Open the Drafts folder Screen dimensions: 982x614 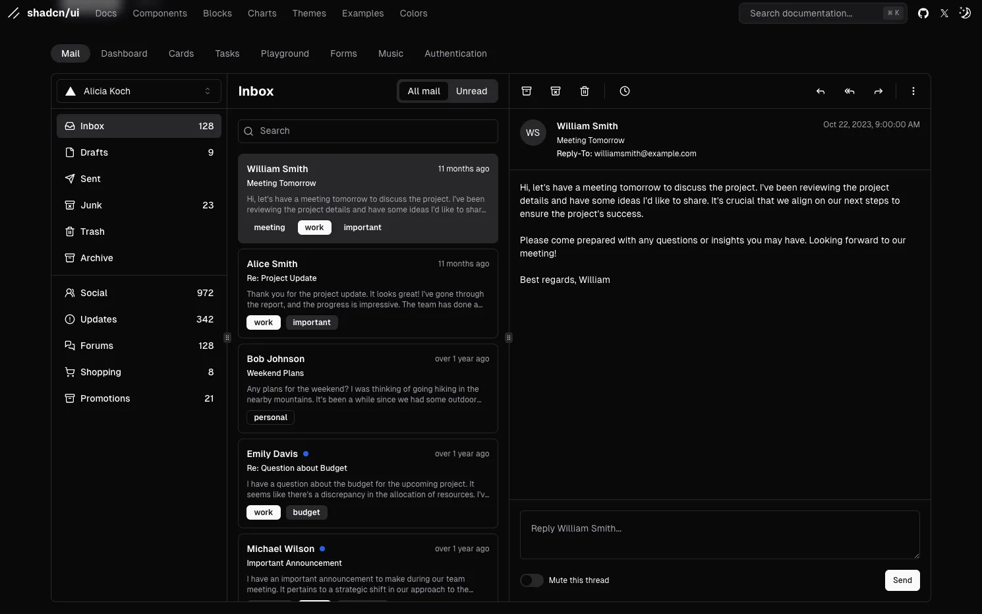coord(139,152)
